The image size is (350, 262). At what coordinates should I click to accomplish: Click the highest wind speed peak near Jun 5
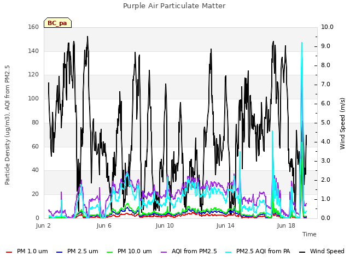pos(87,38)
